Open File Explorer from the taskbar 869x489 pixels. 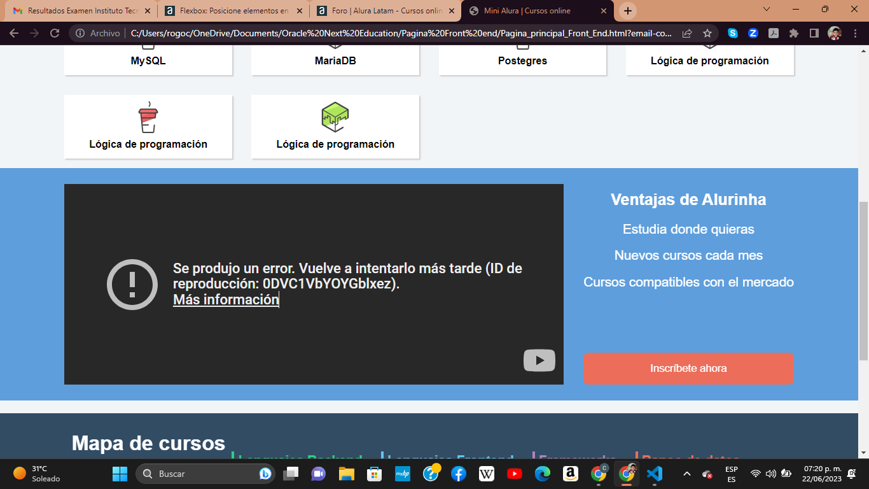pyautogui.click(x=346, y=474)
